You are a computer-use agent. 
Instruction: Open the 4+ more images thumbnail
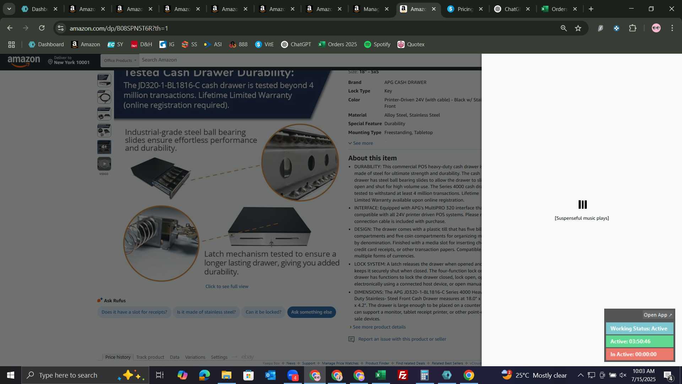tap(104, 147)
